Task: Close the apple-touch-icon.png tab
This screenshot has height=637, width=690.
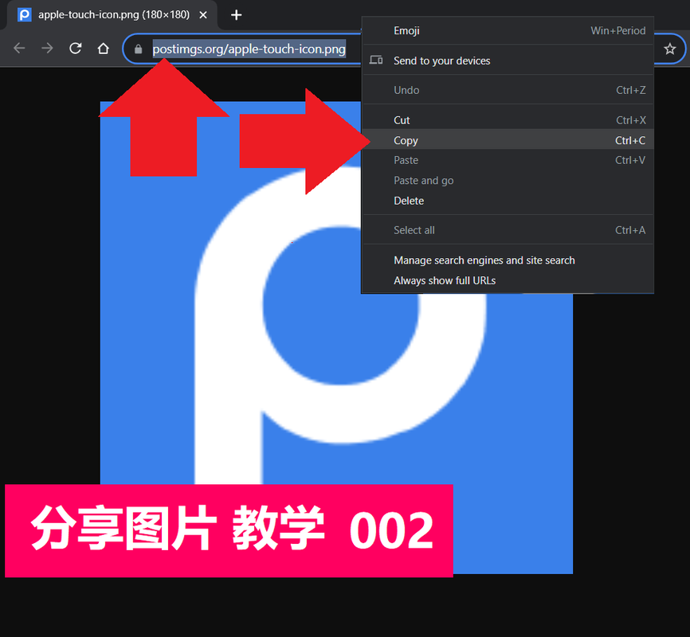Action: (203, 15)
